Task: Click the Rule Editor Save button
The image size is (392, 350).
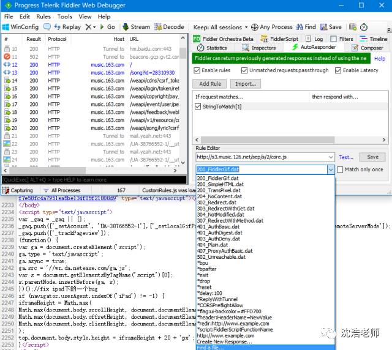Action: [372, 157]
